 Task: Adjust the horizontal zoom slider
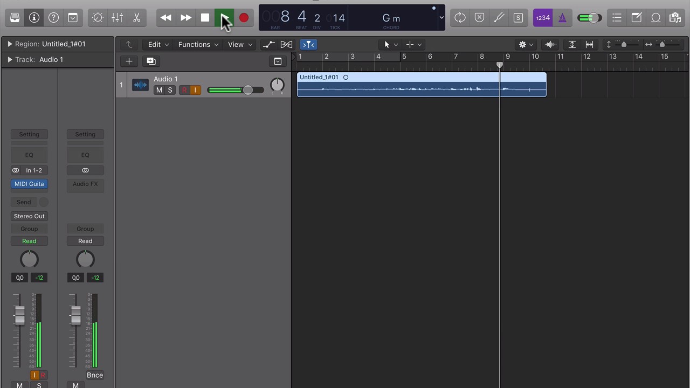tap(662, 44)
